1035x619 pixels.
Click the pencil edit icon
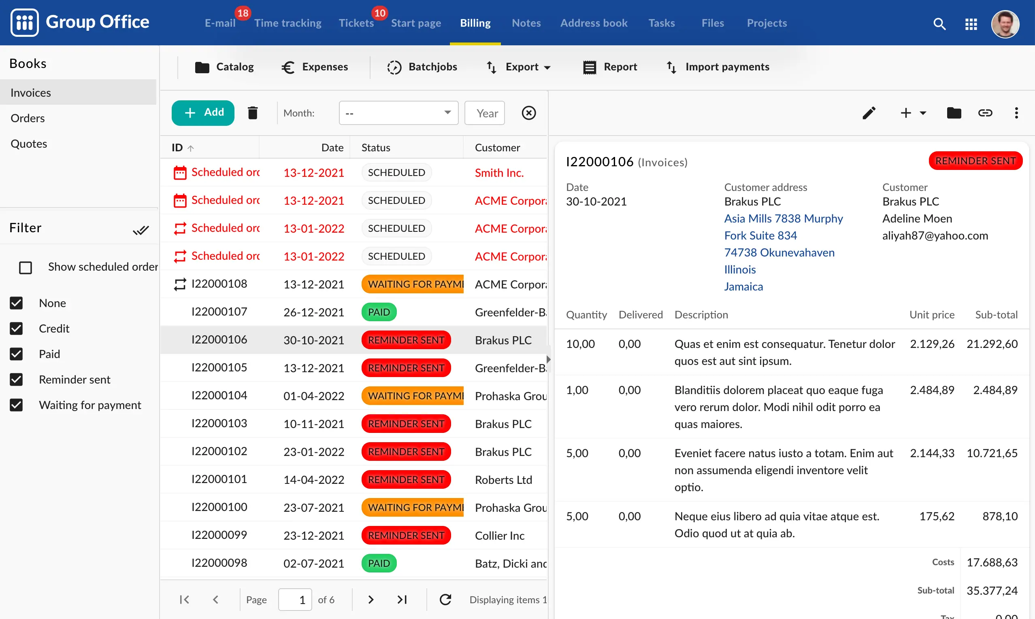869,112
